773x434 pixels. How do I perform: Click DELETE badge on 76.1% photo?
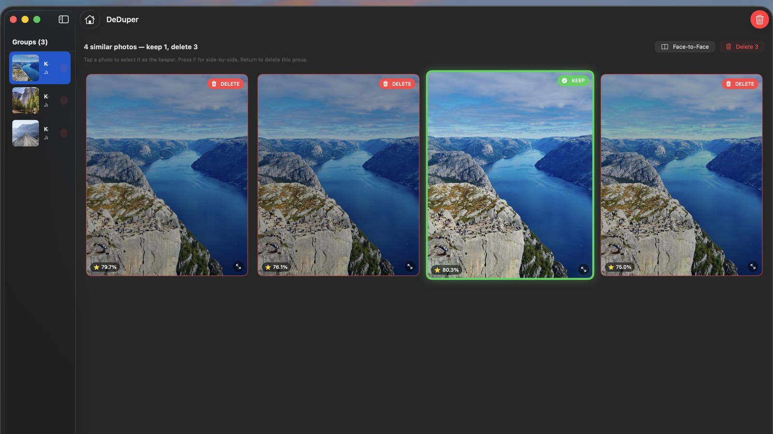(x=397, y=84)
